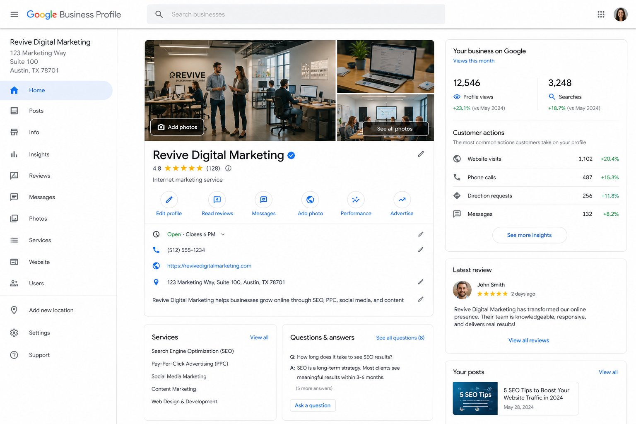Image resolution: width=636 pixels, height=424 pixels.
Task: Click Ask a question button
Action: pyautogui.click(x=313, y=405)
